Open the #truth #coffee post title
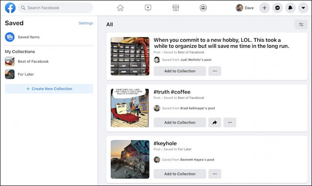312x186 pixels. tap(172, 92)
